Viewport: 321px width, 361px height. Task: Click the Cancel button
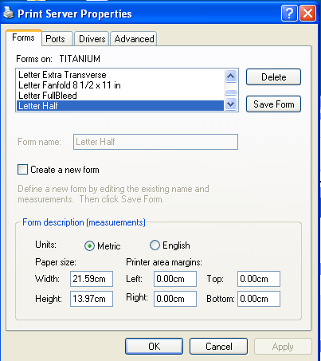(218, 347)
